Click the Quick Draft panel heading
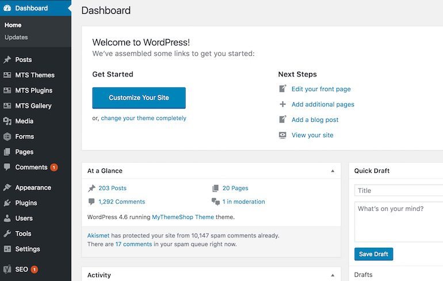Viewport: 443px width, 281px height. pyautogui.click(x=372, y=171)
